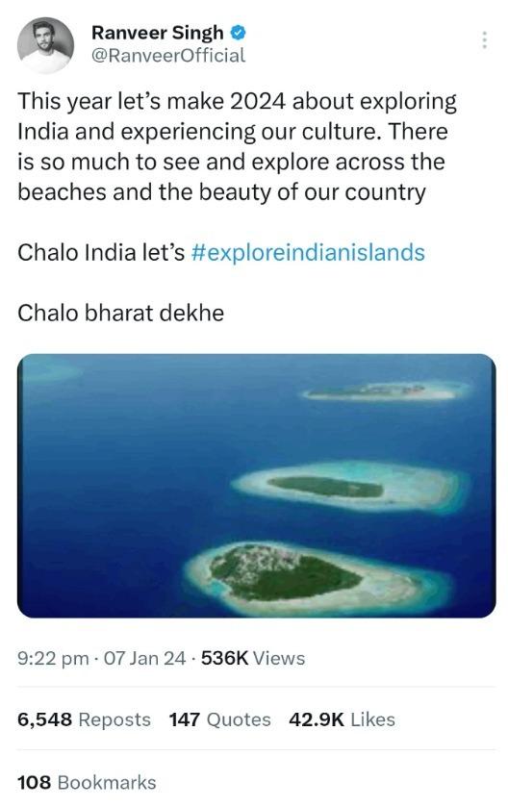The height and width of the screenshot is (807, 508).
Task: Open the 6,548 Reposts list
Action: [84, 719]
